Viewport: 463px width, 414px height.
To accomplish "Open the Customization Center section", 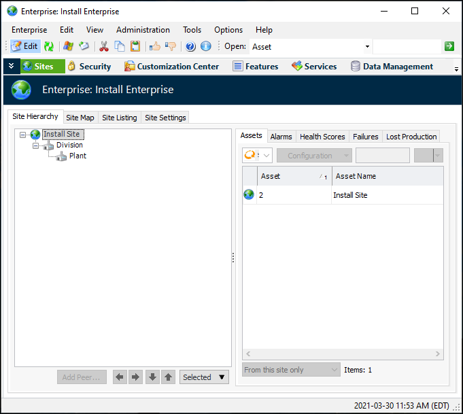I will [x=171, y=67].
